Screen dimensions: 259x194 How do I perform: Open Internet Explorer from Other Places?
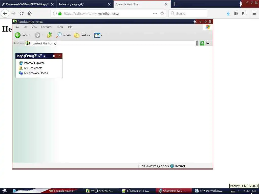34,63
